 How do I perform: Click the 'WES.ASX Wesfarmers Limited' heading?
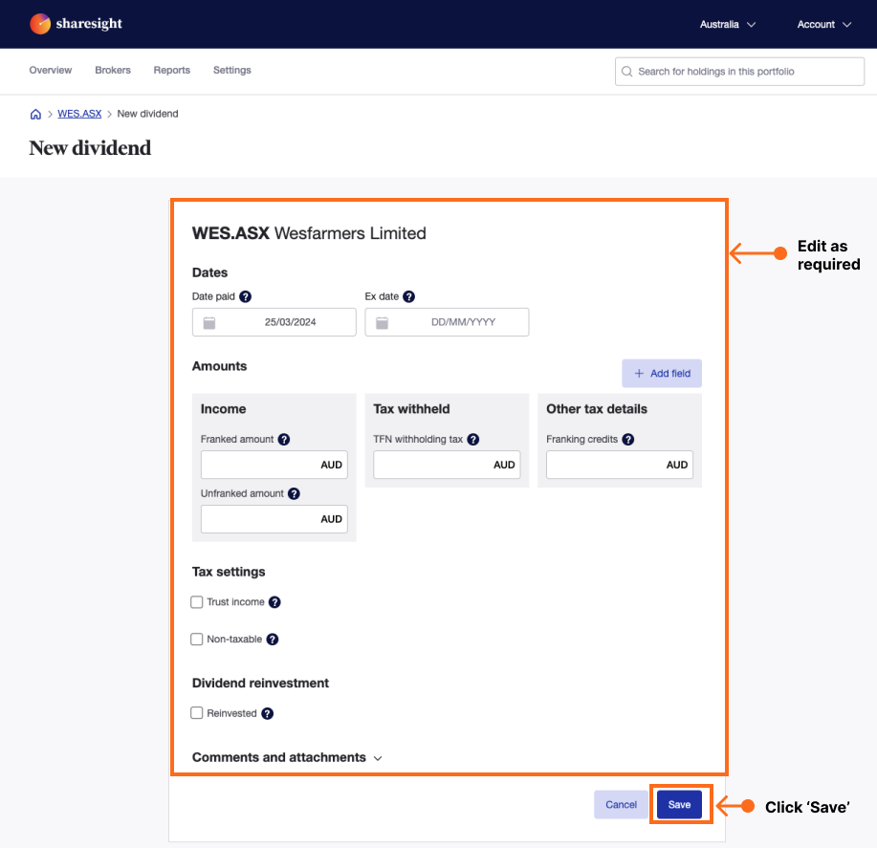click(x=309, y=233)
